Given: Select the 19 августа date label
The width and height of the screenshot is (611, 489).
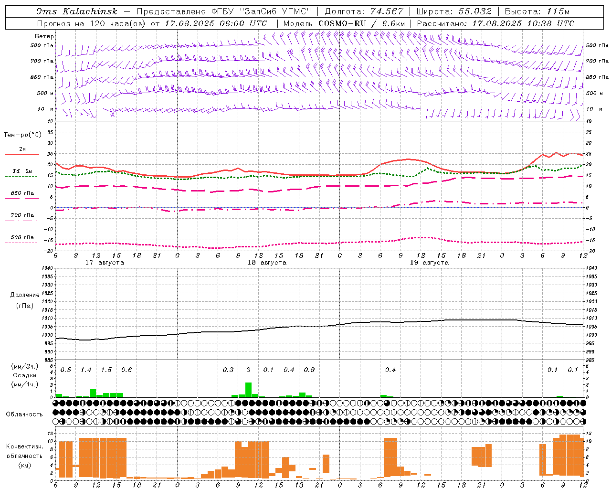Looking at the screenshot, I should pyautogui.click(x=429, y=263).
